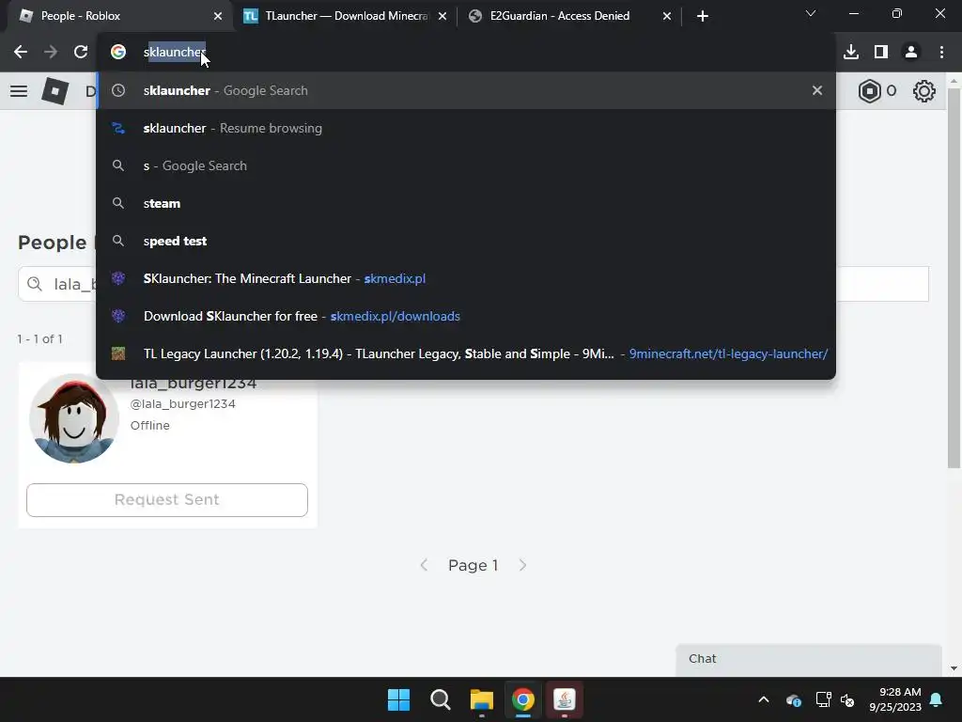Viewport: 962px width, 722px height.
Task: Open the Roblox Chat panel
Action: coord(809,659)
